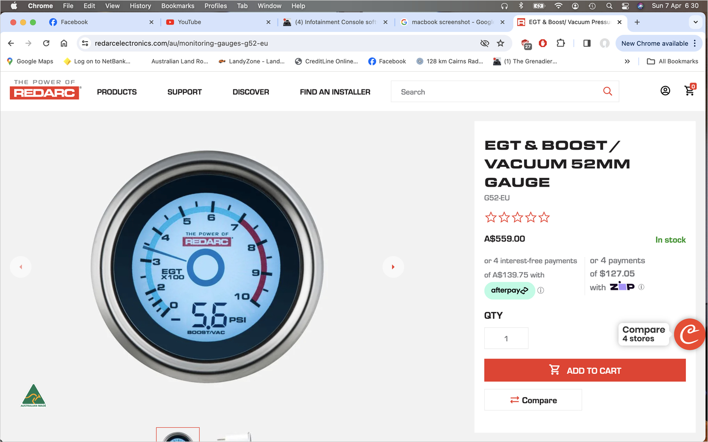Screen dimensions: 708x442
Task: Open Log on to NetBank bookmark
Action: pyautogui.click(x=97, y=61)
